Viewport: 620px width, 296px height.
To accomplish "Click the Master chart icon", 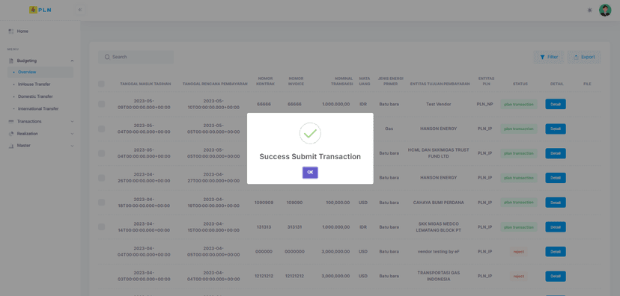I will 11,146.
